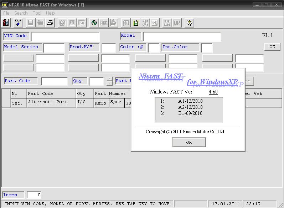
Task: Click the Prod.M/Y input field
Action: click(109, 48)
